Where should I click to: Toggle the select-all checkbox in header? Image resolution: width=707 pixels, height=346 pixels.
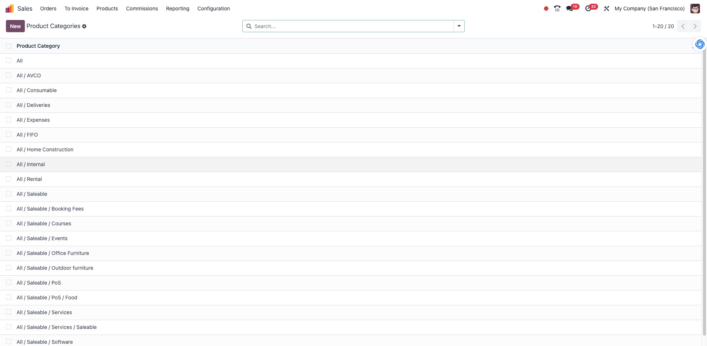(x=9, y=46)
